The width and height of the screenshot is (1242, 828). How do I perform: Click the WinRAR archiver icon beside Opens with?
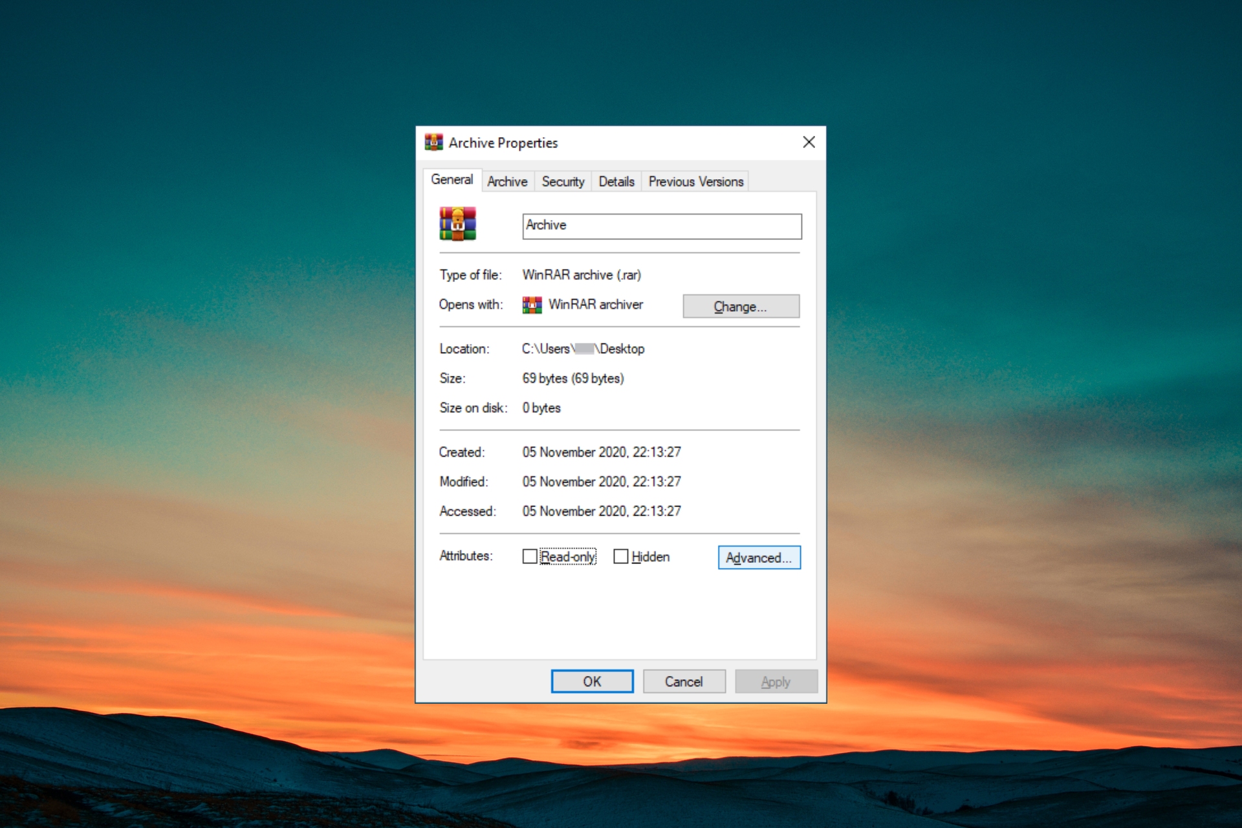pyautogui.click(x=532, y=305)
